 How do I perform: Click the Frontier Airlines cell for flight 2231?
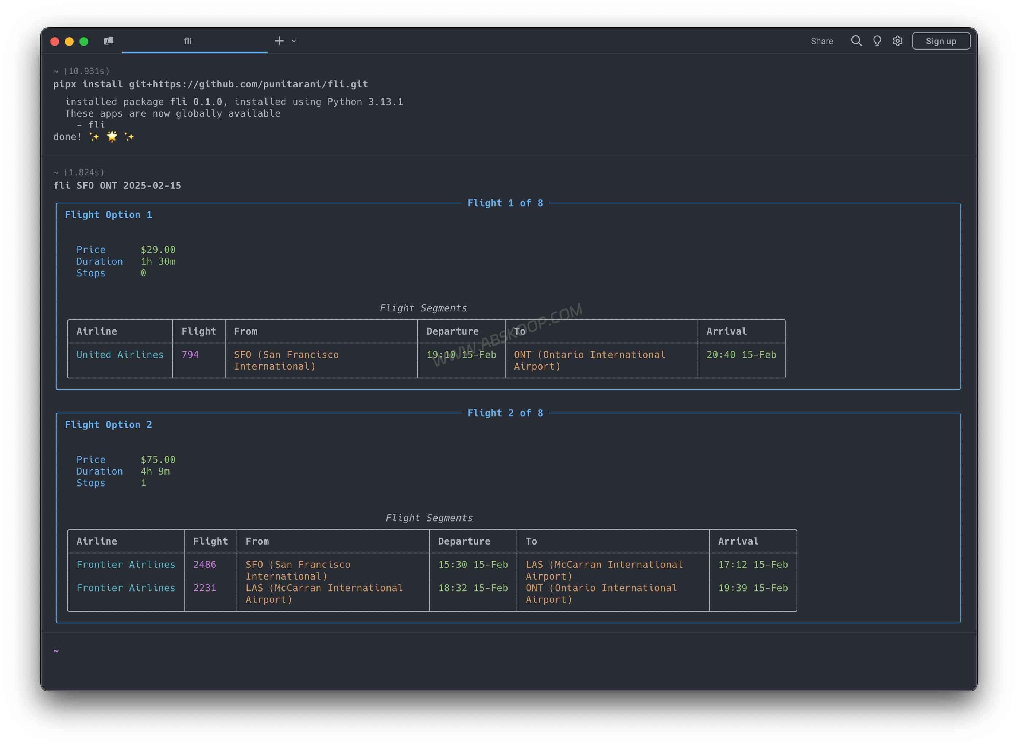pos(126,589)
